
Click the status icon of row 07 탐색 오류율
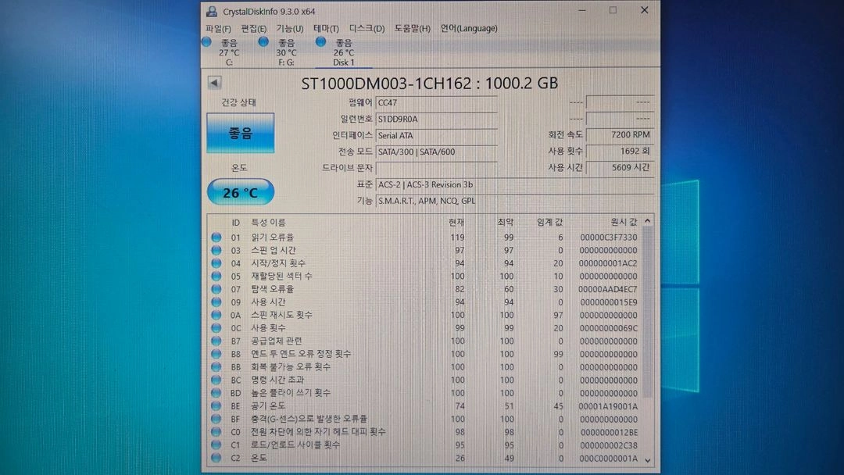click(x=216, y=289)
